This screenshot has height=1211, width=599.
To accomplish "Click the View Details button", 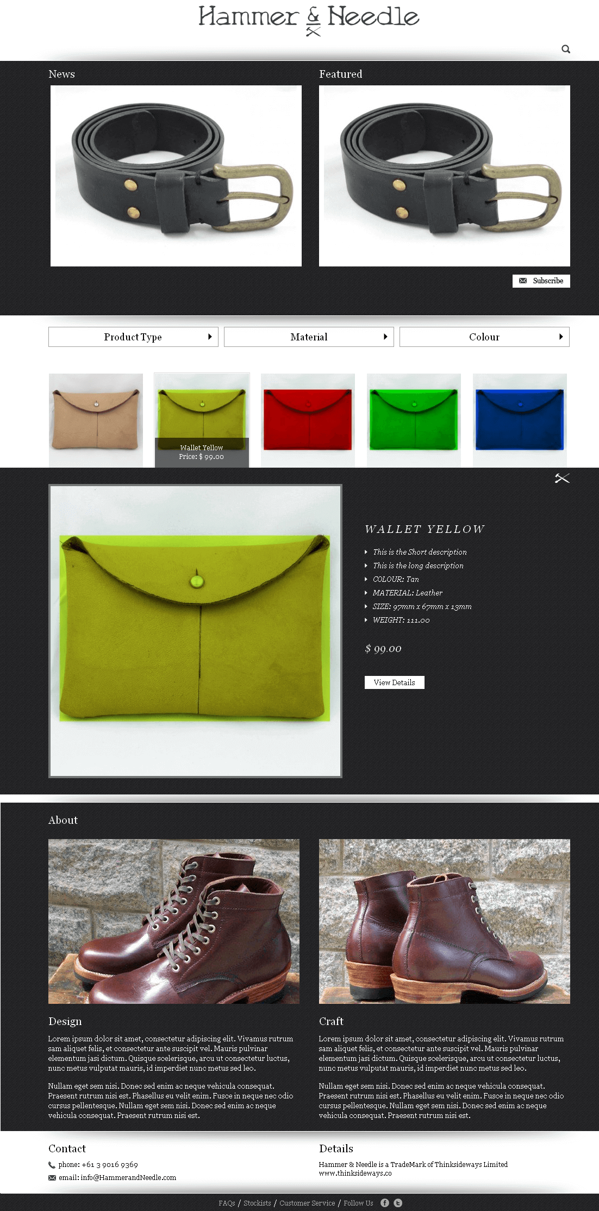I will click(394, 682).
